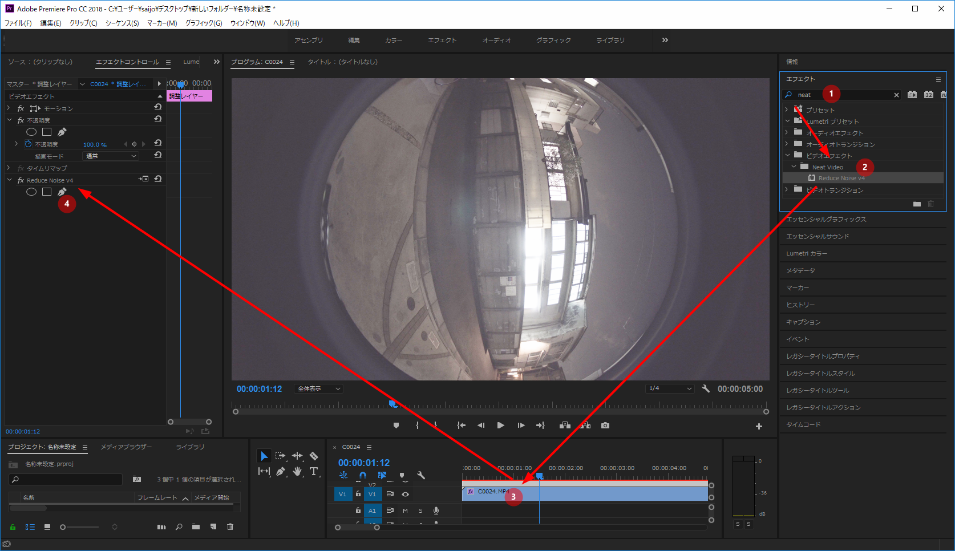Click free draw bezier pen under Reduce Noise v4
Screen dimensions: 955x551
click(x=62, y=192)
